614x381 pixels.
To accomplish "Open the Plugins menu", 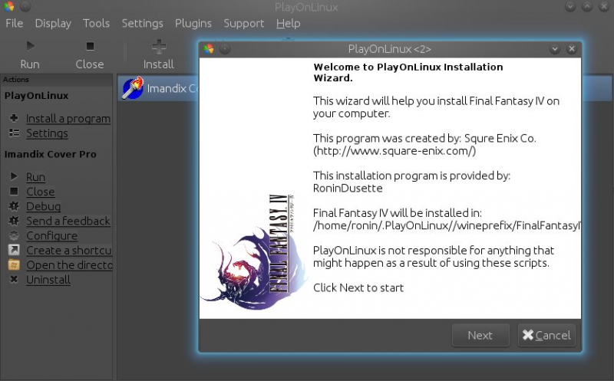I will (193, 24).
